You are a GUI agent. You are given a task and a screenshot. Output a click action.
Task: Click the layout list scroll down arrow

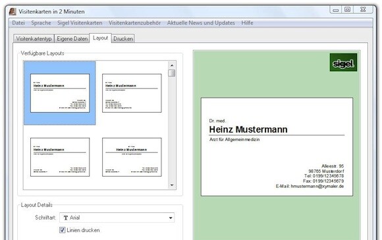(172, 185)
